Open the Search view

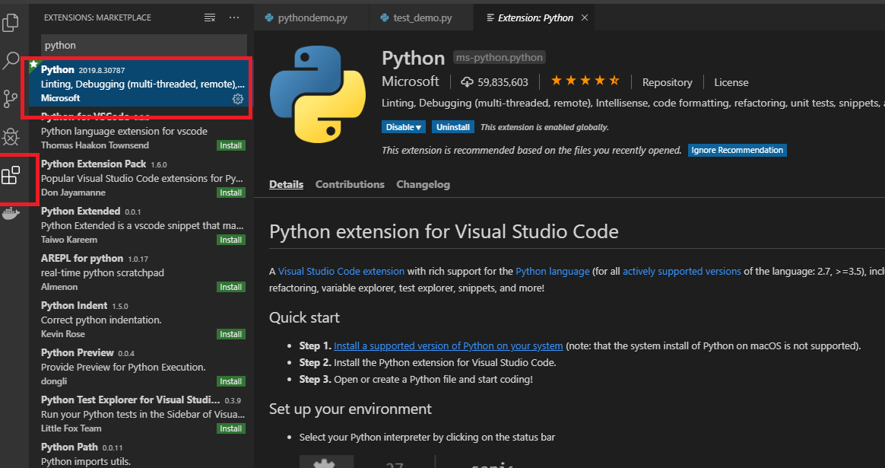pos(11,60)
